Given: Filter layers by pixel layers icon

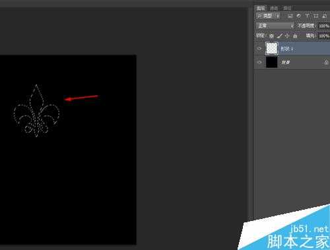Looking at the screenshot, I should 290,16.
